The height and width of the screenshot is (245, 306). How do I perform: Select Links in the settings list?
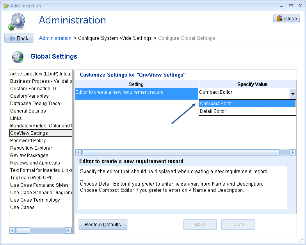(x=41, y=118)
